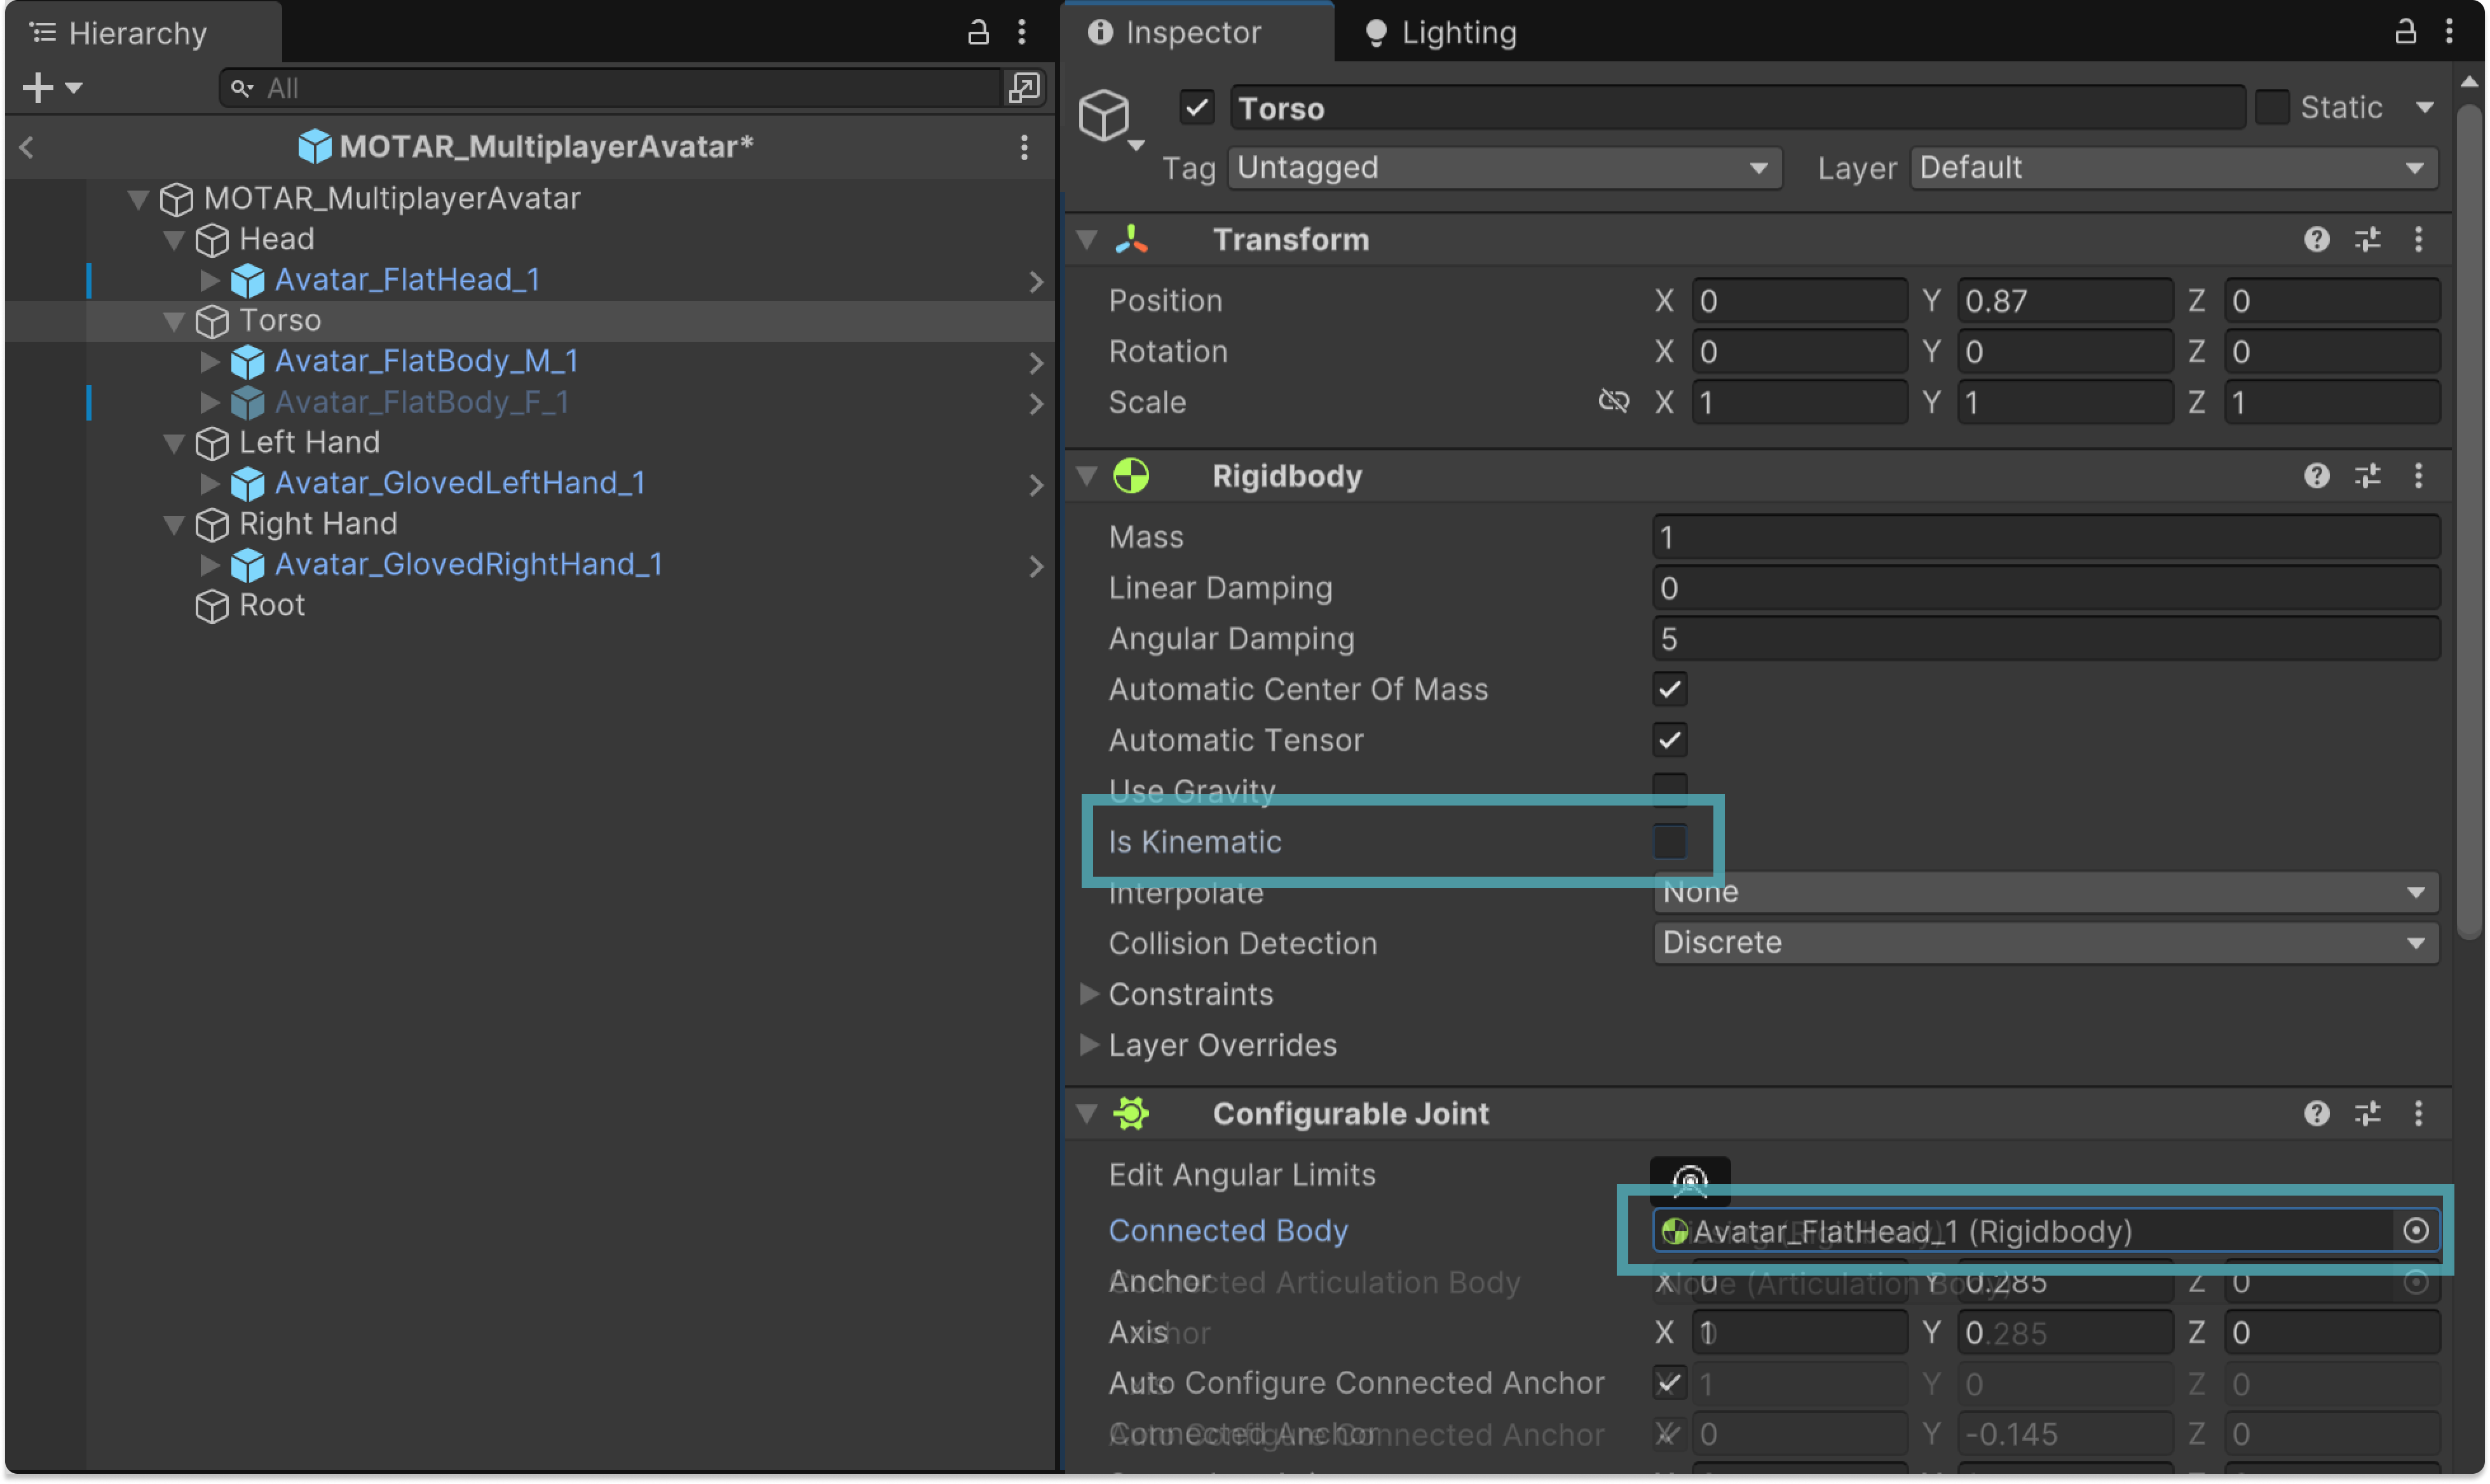Toggle the Static checkbox
The height and width of the screenshot is (1484, 2490).
2272,107
